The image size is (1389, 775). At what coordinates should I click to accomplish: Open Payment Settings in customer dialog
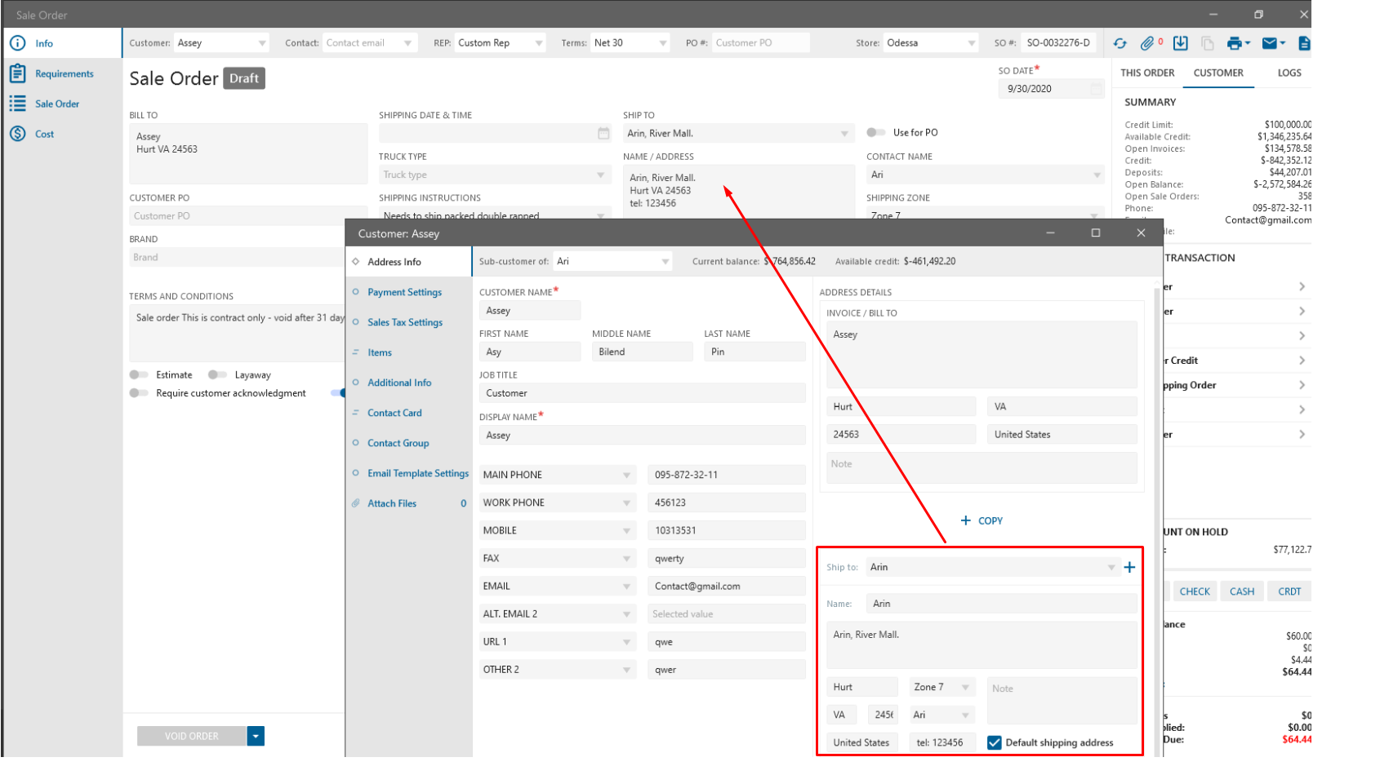(404, 293)
